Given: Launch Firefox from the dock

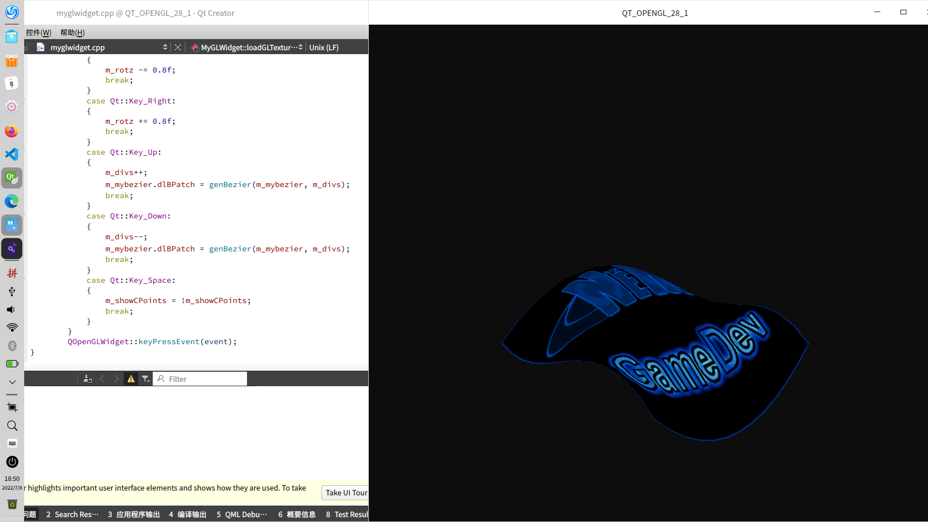Looking at the screenshot, I should tap(12, 130).
